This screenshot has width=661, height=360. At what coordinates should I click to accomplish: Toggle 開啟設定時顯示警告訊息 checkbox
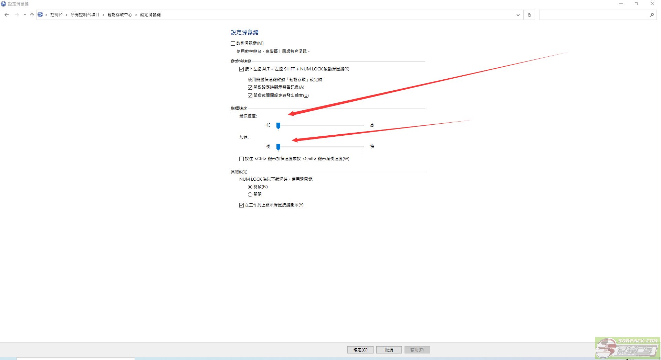250,87
